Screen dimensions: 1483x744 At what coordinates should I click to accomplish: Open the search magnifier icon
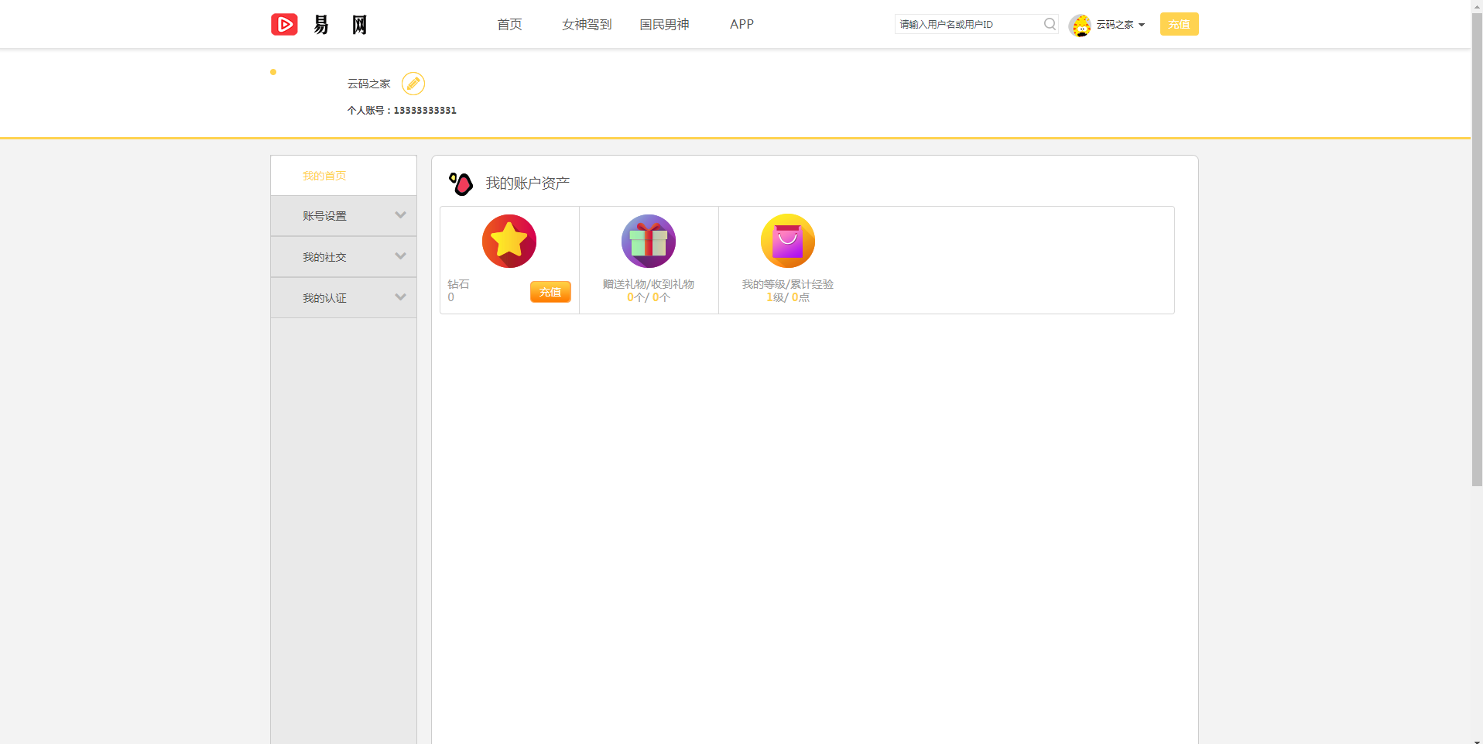click(1050, 24)
